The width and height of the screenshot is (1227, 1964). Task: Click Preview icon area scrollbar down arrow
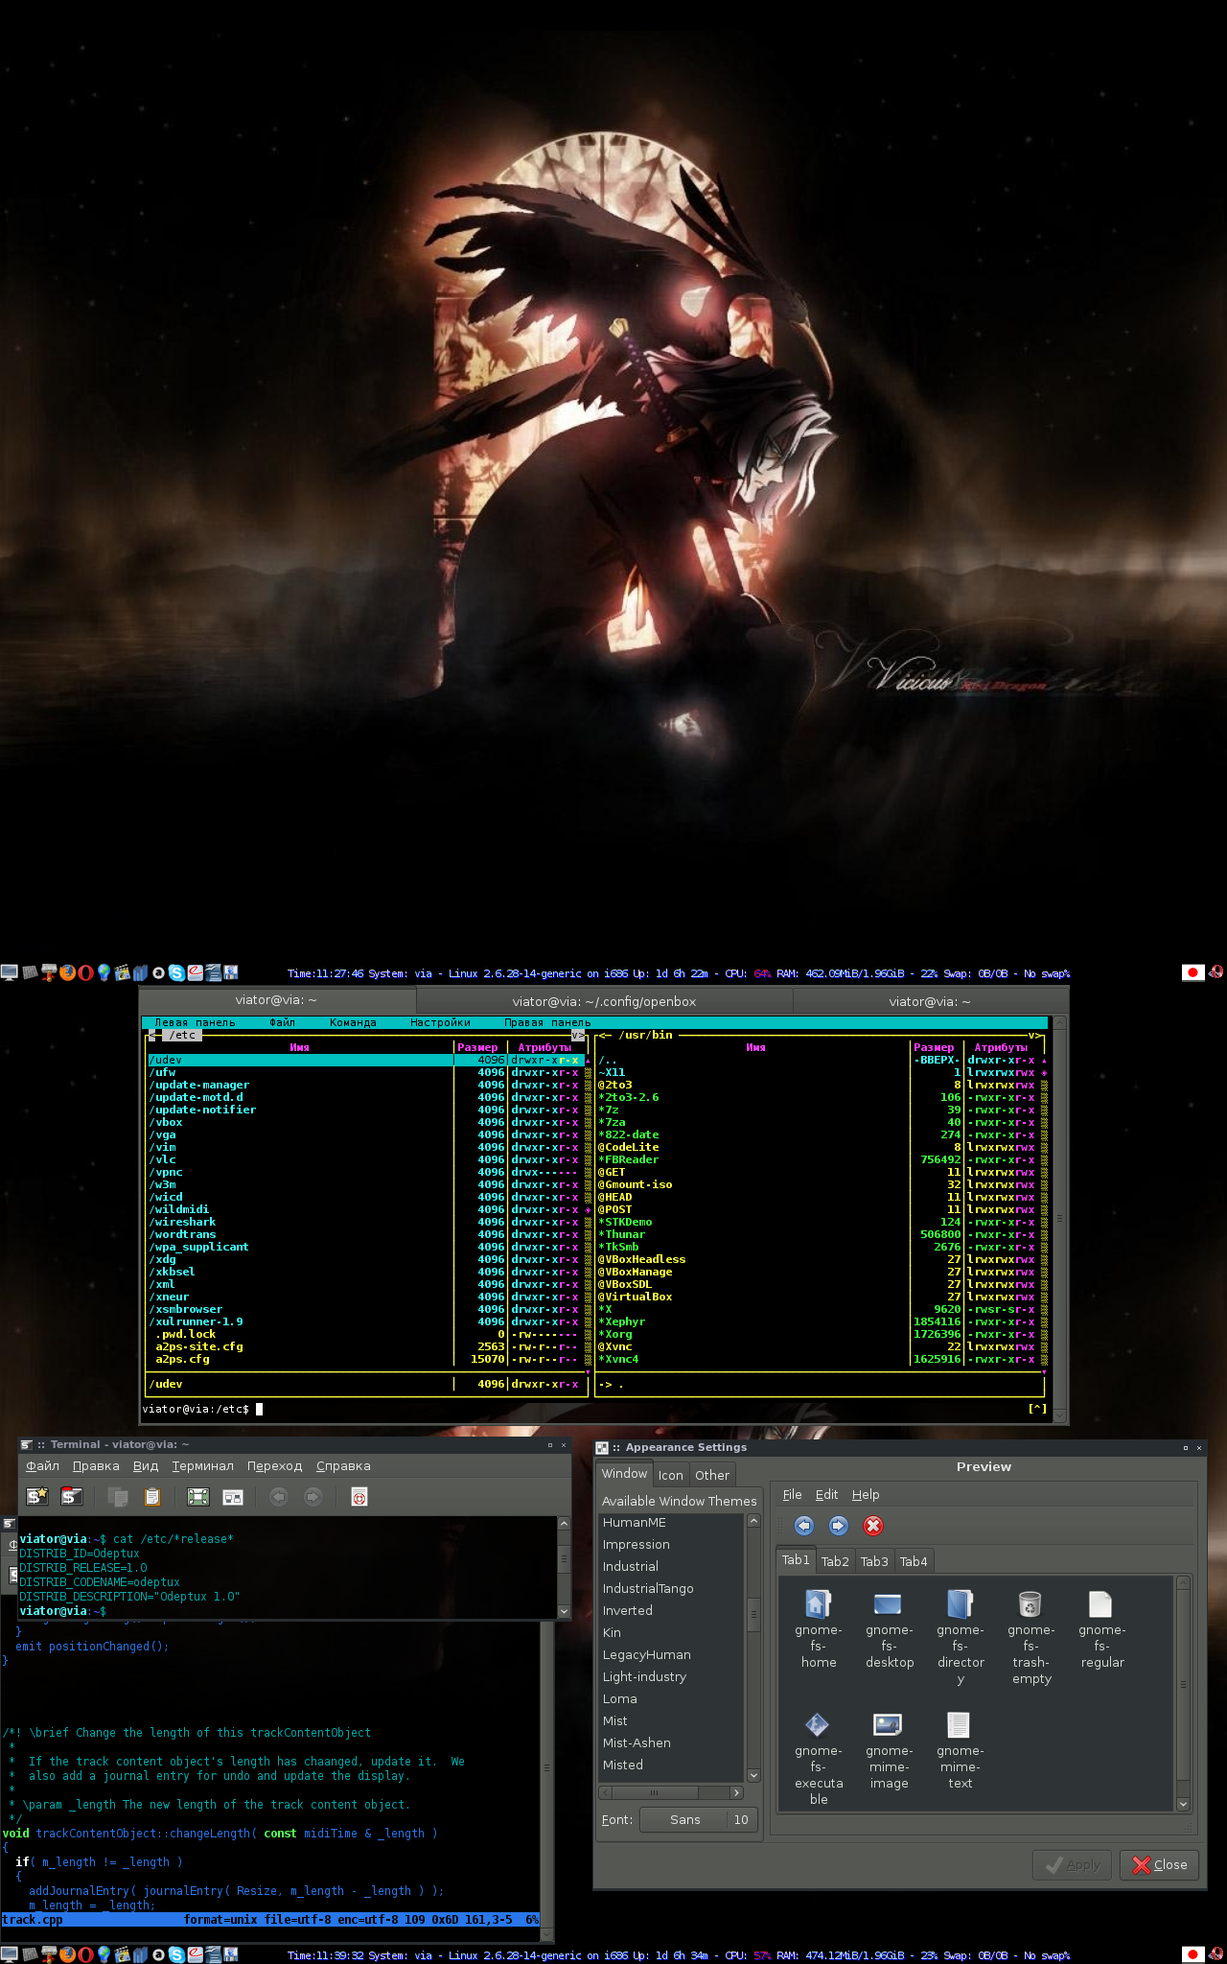point(1183,1804)
